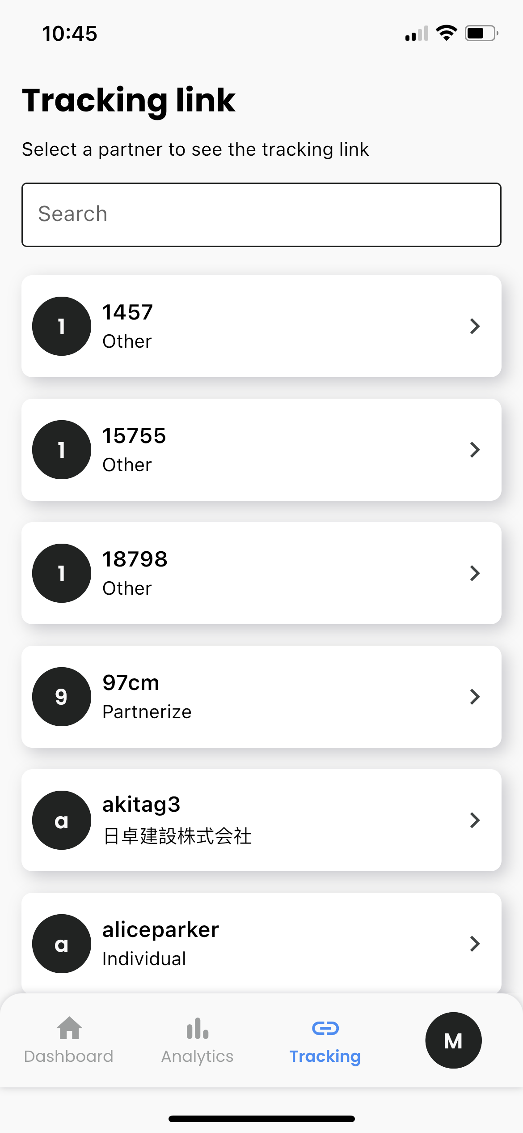Tap the avatar circle for akitag3
This screenshot has width=523, height=1133.
[x=62, y=820]
